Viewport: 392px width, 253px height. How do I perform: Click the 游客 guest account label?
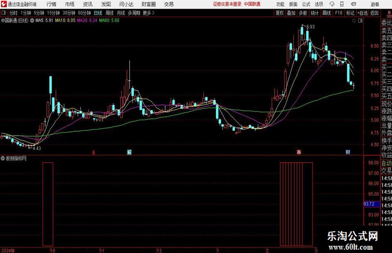(375, 4)
